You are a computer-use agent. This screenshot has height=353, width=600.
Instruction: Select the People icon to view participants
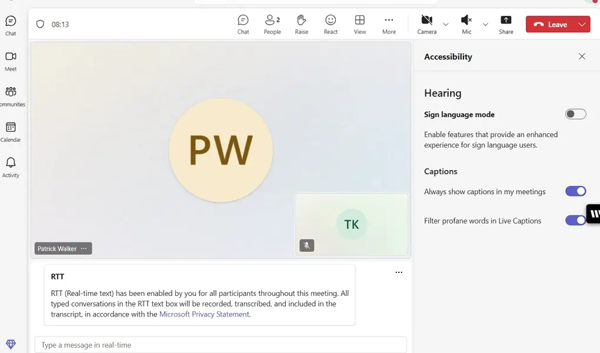[272, 24]
